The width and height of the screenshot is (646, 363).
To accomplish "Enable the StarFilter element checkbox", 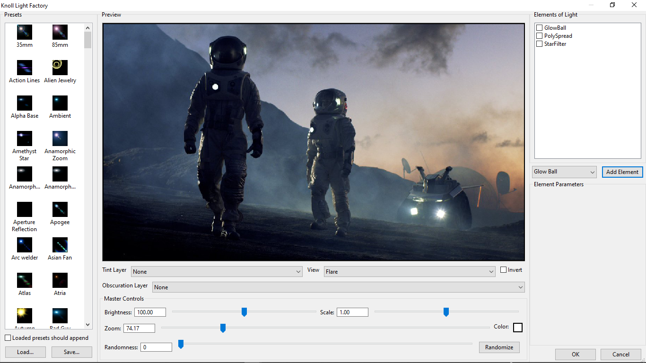I will (x=539, y=44).
